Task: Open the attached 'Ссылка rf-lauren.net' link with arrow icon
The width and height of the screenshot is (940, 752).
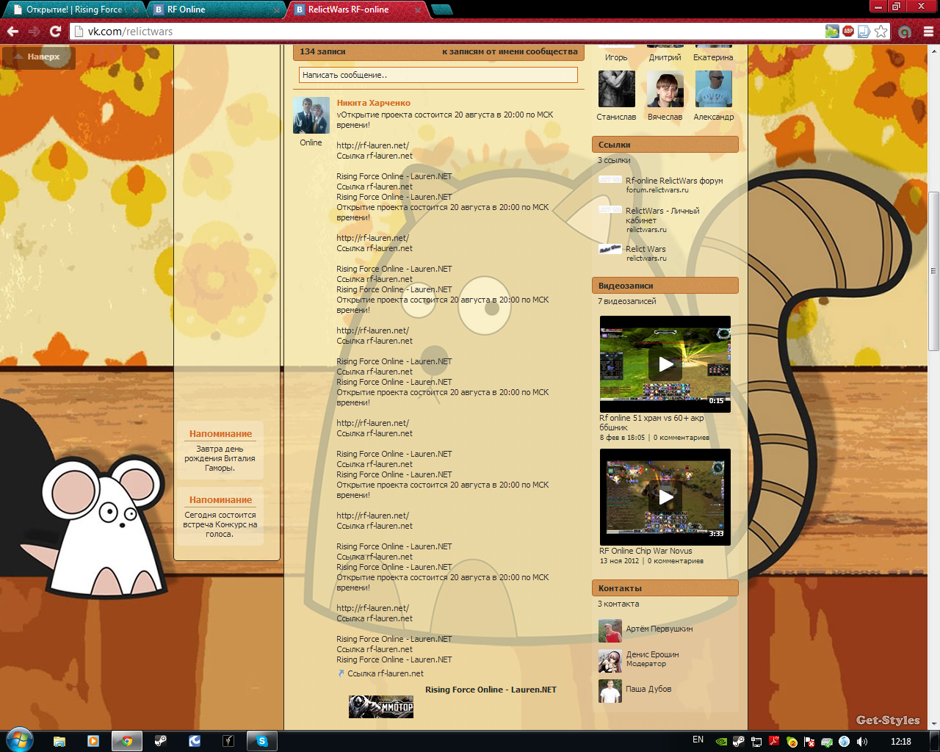Action: pos(385,673)
